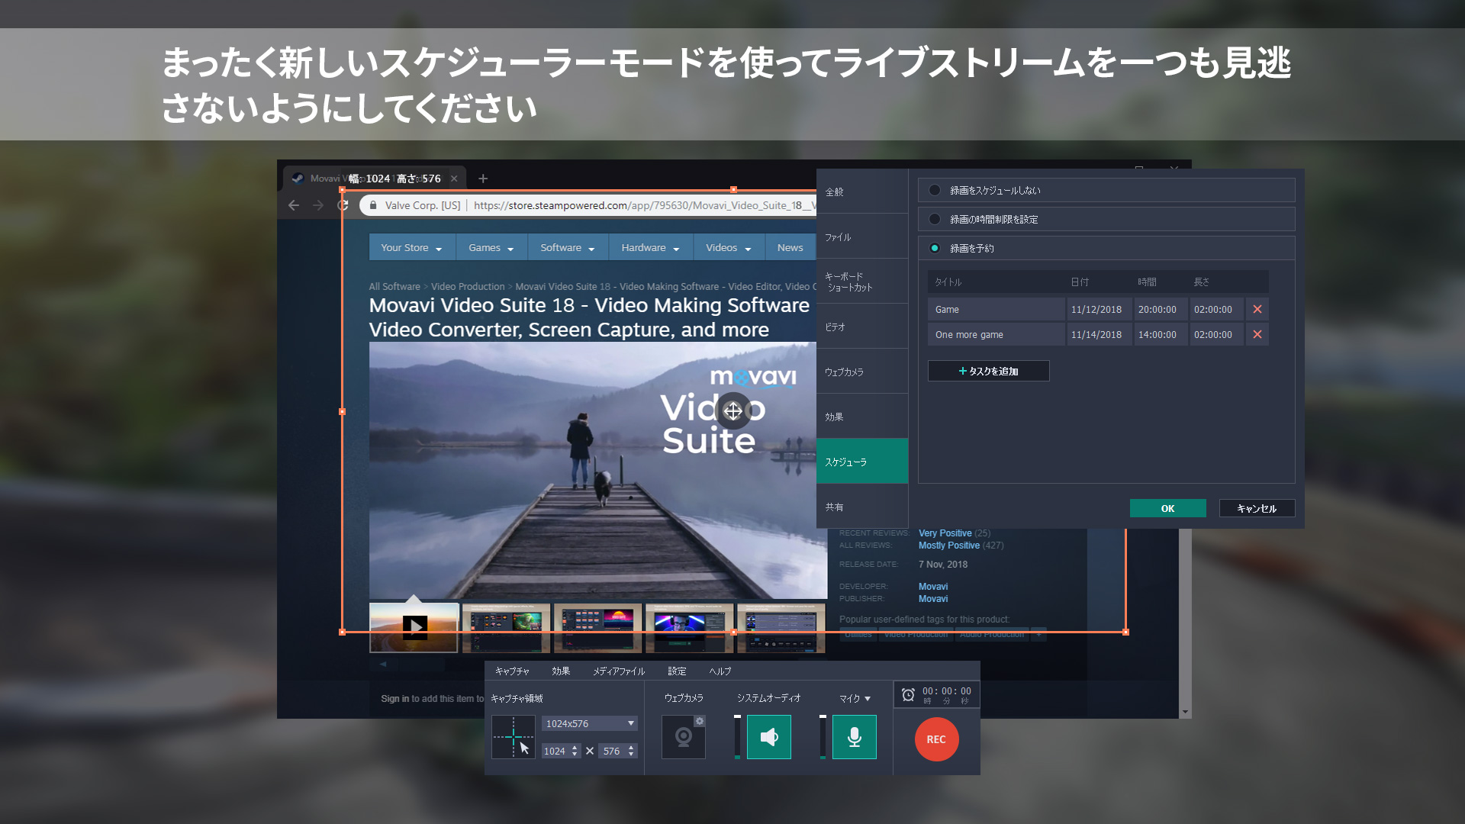Open the 効果 menu in capture panel
The height and width of the screenshot is (824, 1465).
[x=561, y=671]
